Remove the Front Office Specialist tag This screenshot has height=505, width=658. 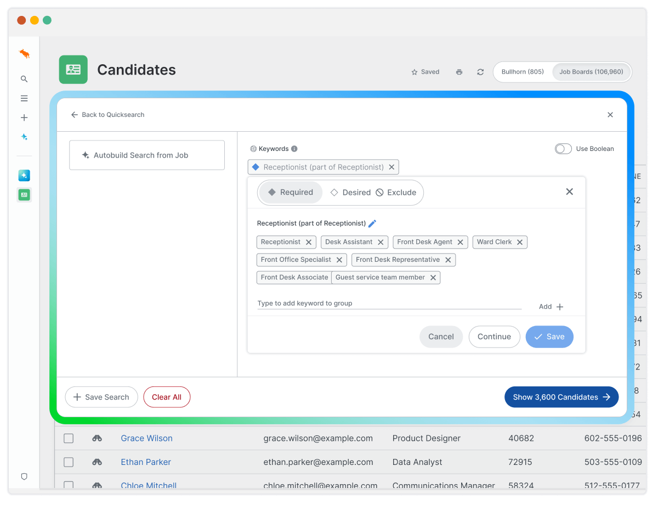pyautogui.click(x=339, y=260)
